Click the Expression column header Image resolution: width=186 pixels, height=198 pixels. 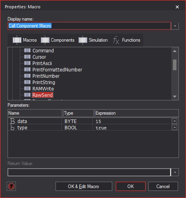coord(137,113)
